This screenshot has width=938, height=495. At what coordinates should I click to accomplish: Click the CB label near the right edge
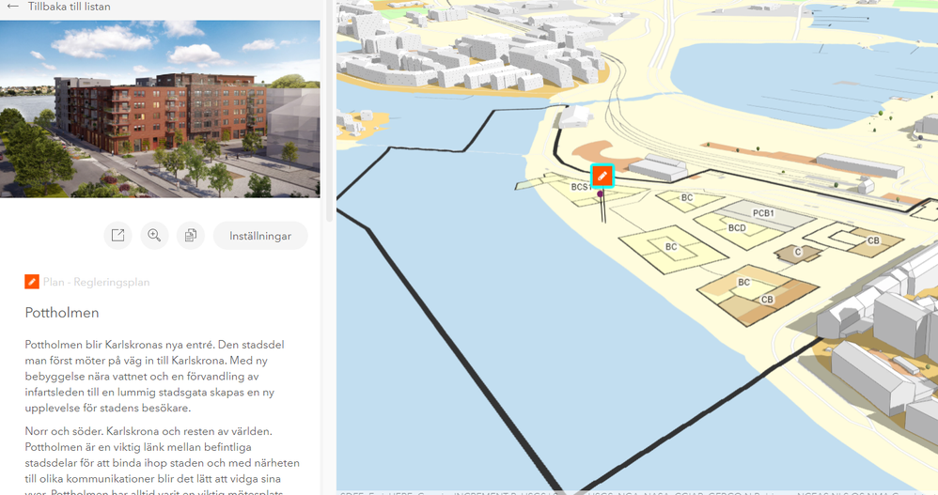pos(873,240)
